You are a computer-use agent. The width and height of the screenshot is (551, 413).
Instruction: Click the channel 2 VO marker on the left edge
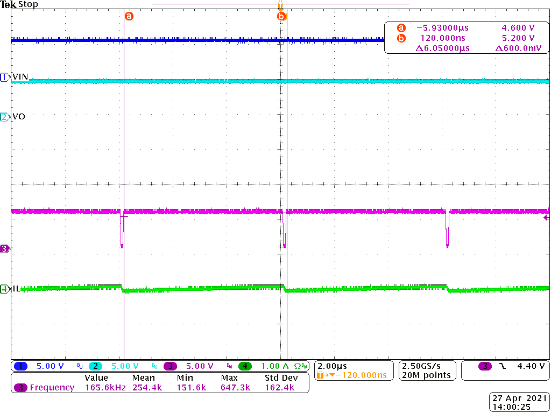coord(4,116)
